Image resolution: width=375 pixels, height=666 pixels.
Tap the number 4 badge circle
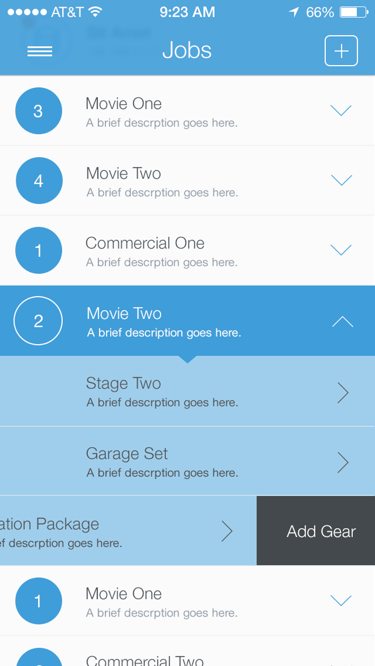tap(39, 181)
